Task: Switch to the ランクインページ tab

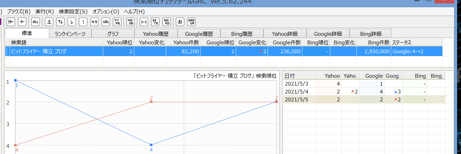Action: 70,34
